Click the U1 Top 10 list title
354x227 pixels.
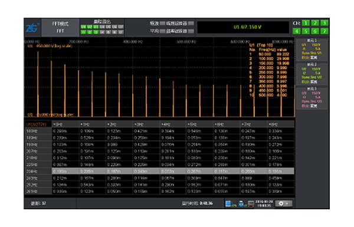pos(261,45)
